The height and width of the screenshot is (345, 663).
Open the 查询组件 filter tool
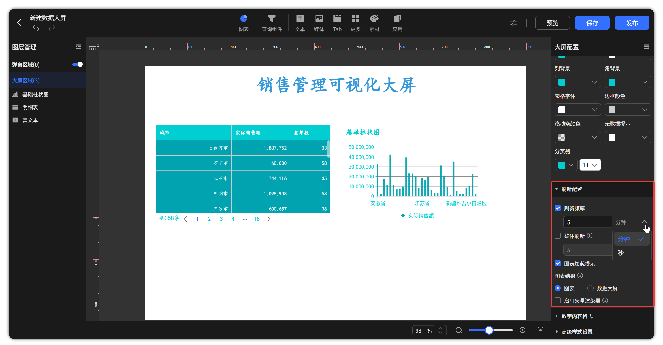(x=272, y=23)
